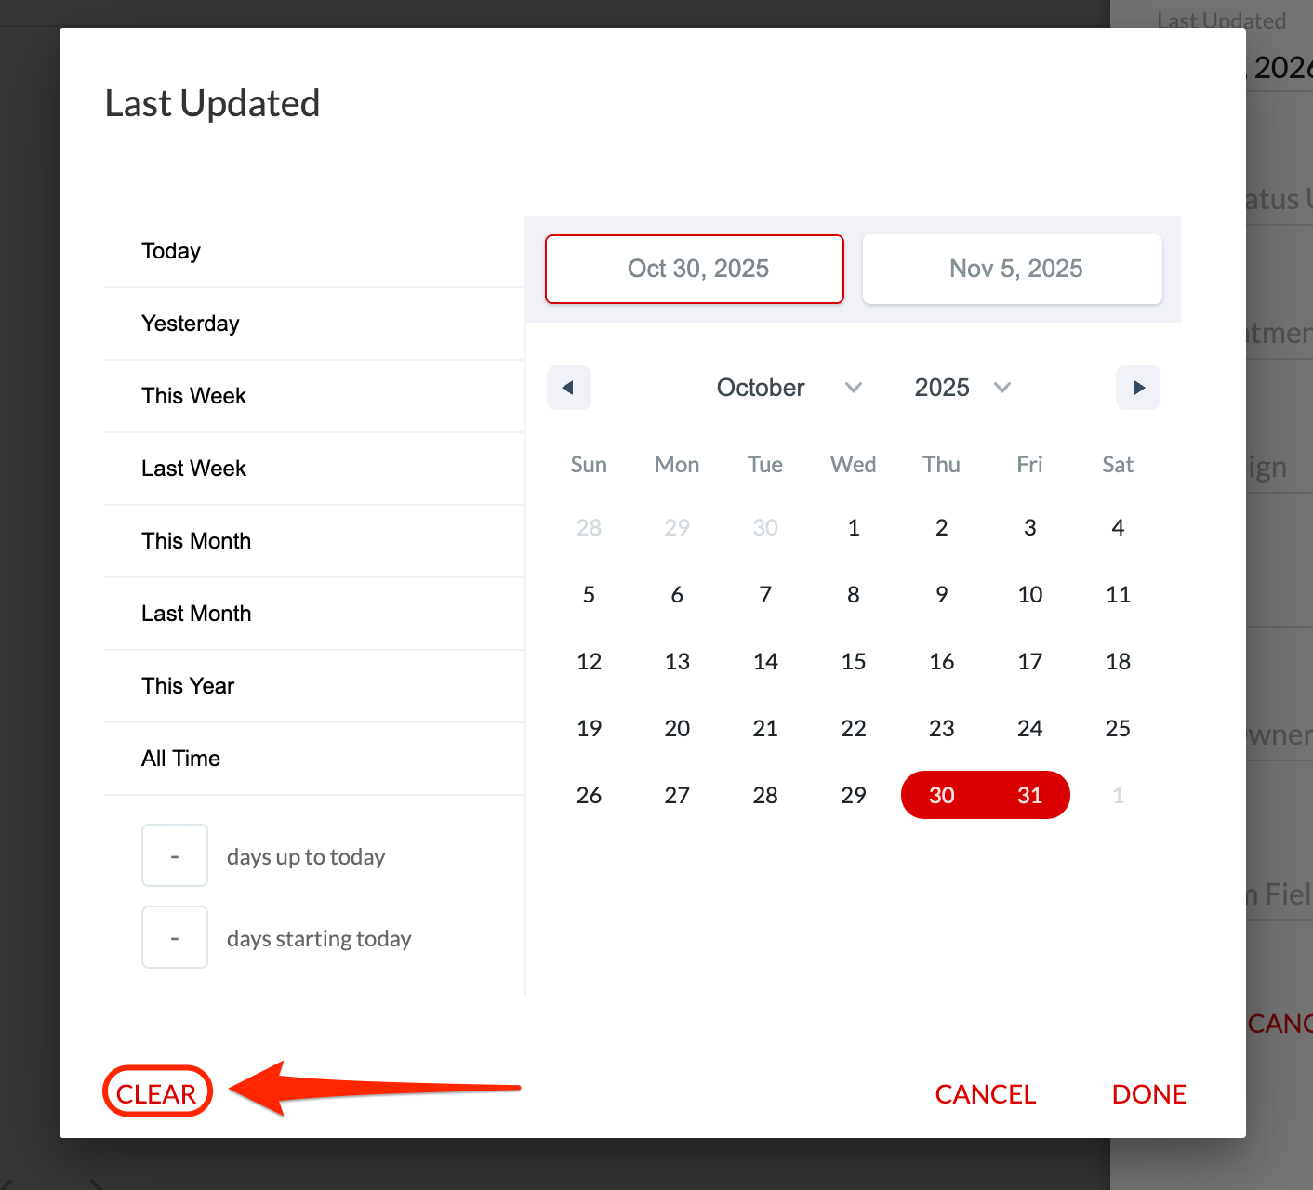
Task: Select the Nov 5, 2025 end date field
Action: (x=1013, y=269)
